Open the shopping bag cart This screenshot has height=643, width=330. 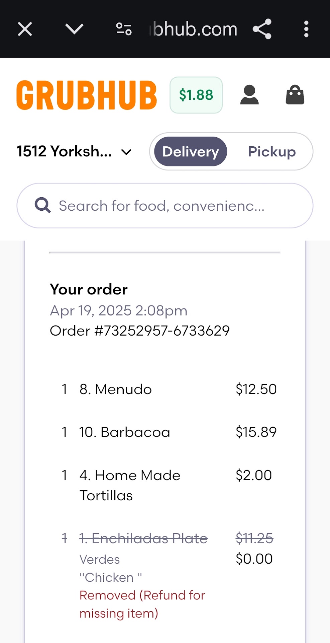pyautogui.click(x=295, y=95)
